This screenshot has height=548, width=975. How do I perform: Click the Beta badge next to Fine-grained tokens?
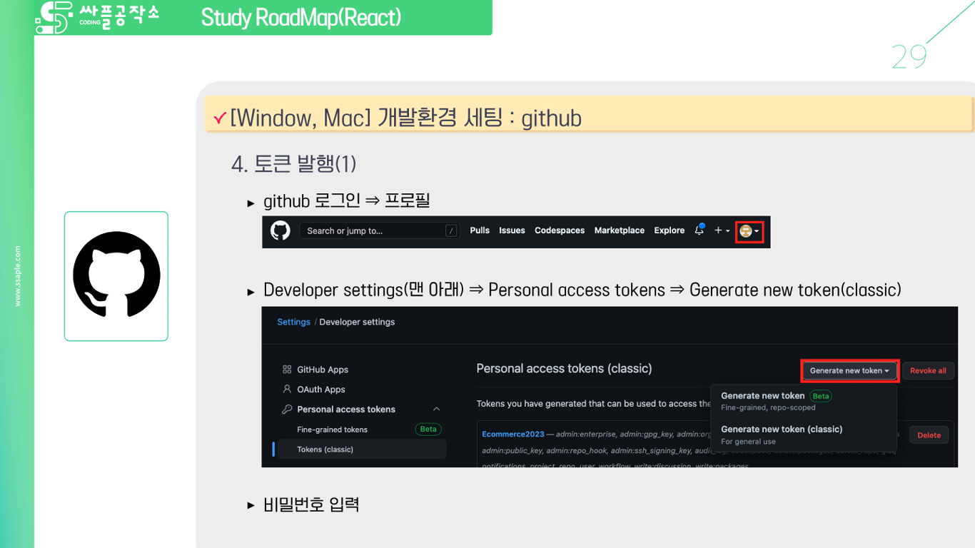(428, 429)
